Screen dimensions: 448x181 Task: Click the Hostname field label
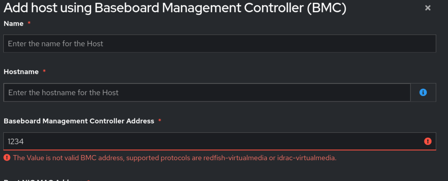(x=21, y=72)
